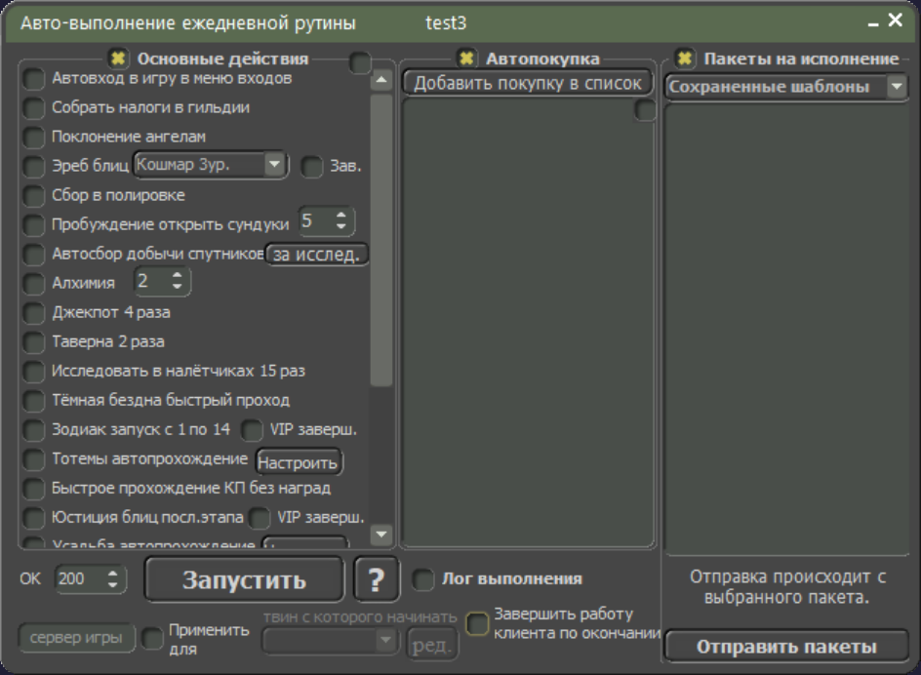
Task: Tick the Джекпот 4 раза checkbox
Action: 33,312
